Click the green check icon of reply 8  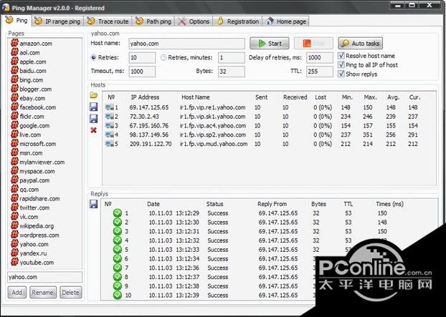117,277
